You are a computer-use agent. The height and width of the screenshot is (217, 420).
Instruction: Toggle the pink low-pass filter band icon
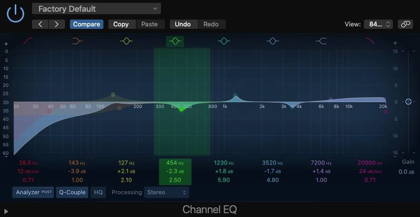pyautogui.click(x=370, y=41)
